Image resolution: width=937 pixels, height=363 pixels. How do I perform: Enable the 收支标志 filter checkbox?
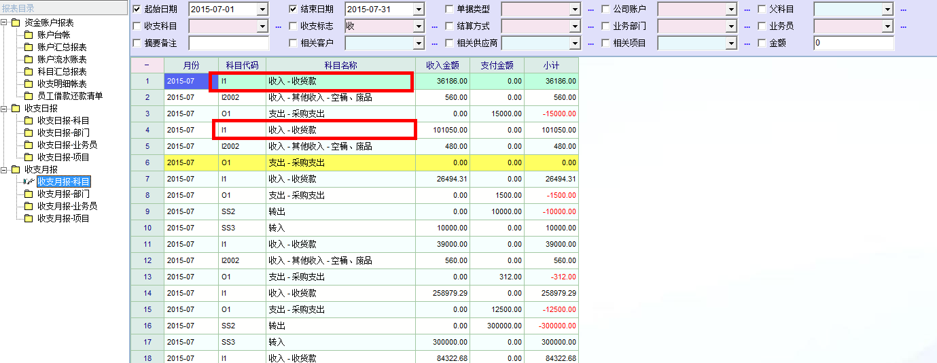[x=294, y=27]
